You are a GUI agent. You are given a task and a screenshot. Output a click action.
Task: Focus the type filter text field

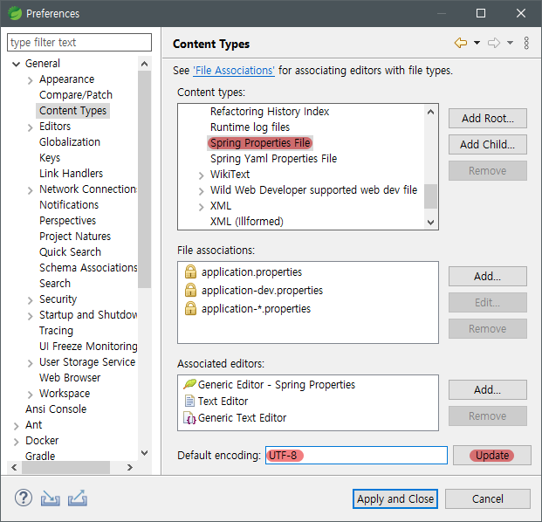click(79, 42)
